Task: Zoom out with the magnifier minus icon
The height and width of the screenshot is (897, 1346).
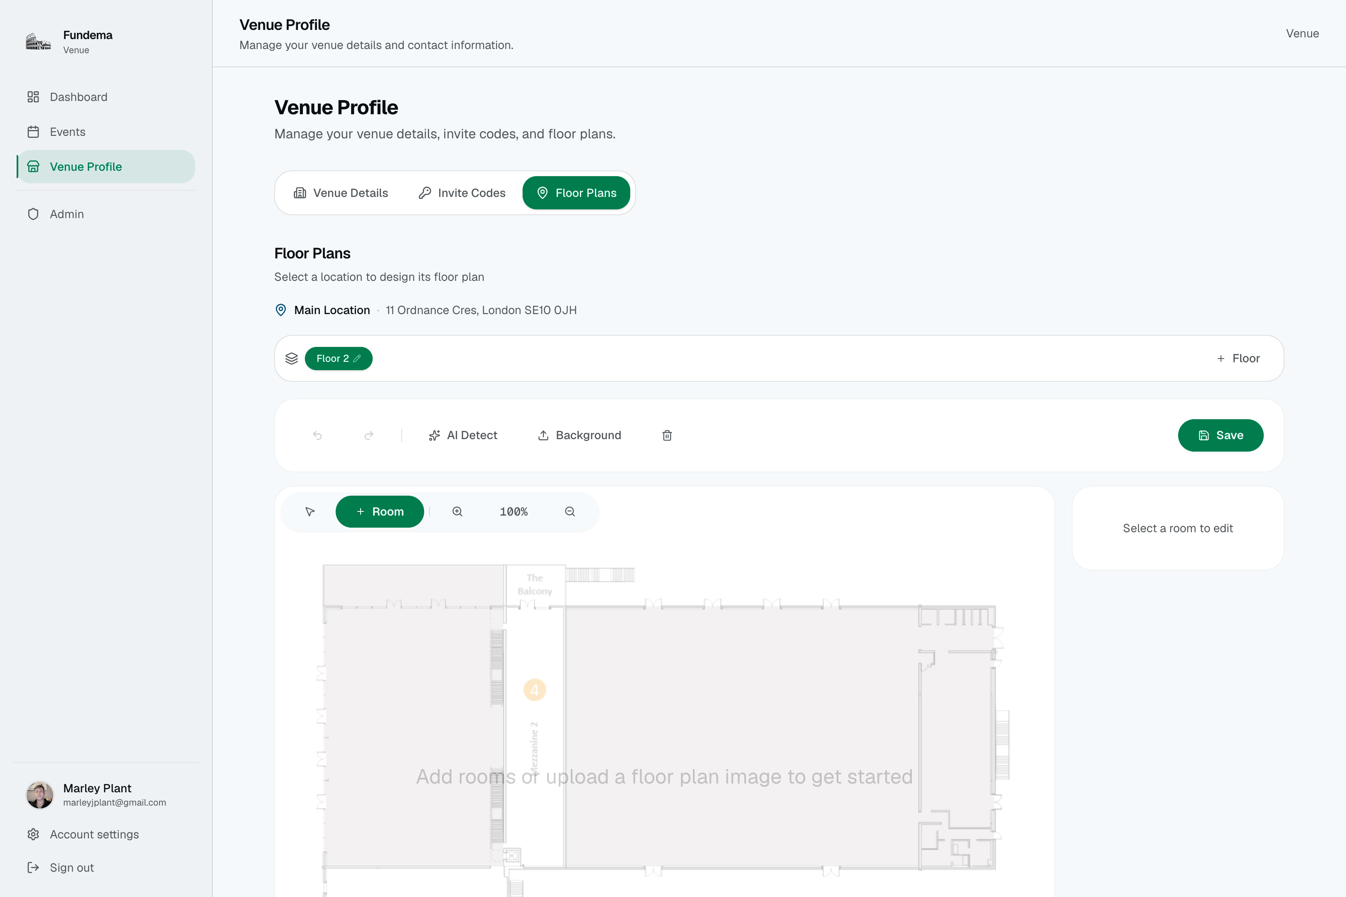Action: [570, 511]
